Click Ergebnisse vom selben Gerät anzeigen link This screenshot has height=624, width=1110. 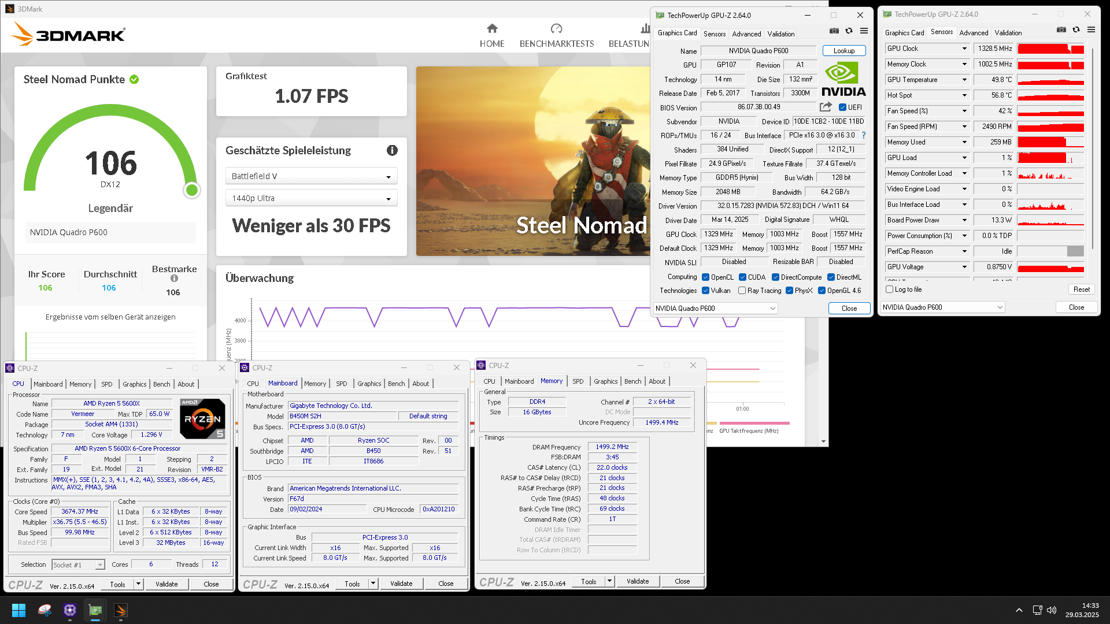pyautogui.click(x=110, y=317)
